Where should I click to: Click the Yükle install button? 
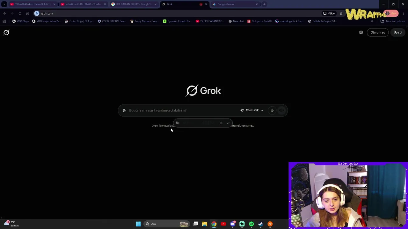[329, 13]
